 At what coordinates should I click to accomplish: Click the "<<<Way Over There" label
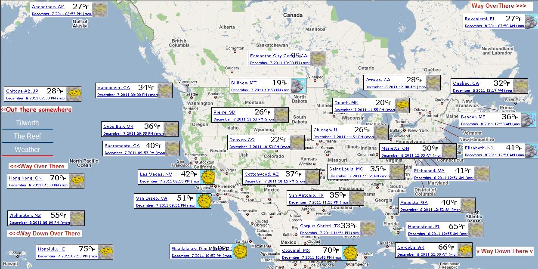[37, 166]
